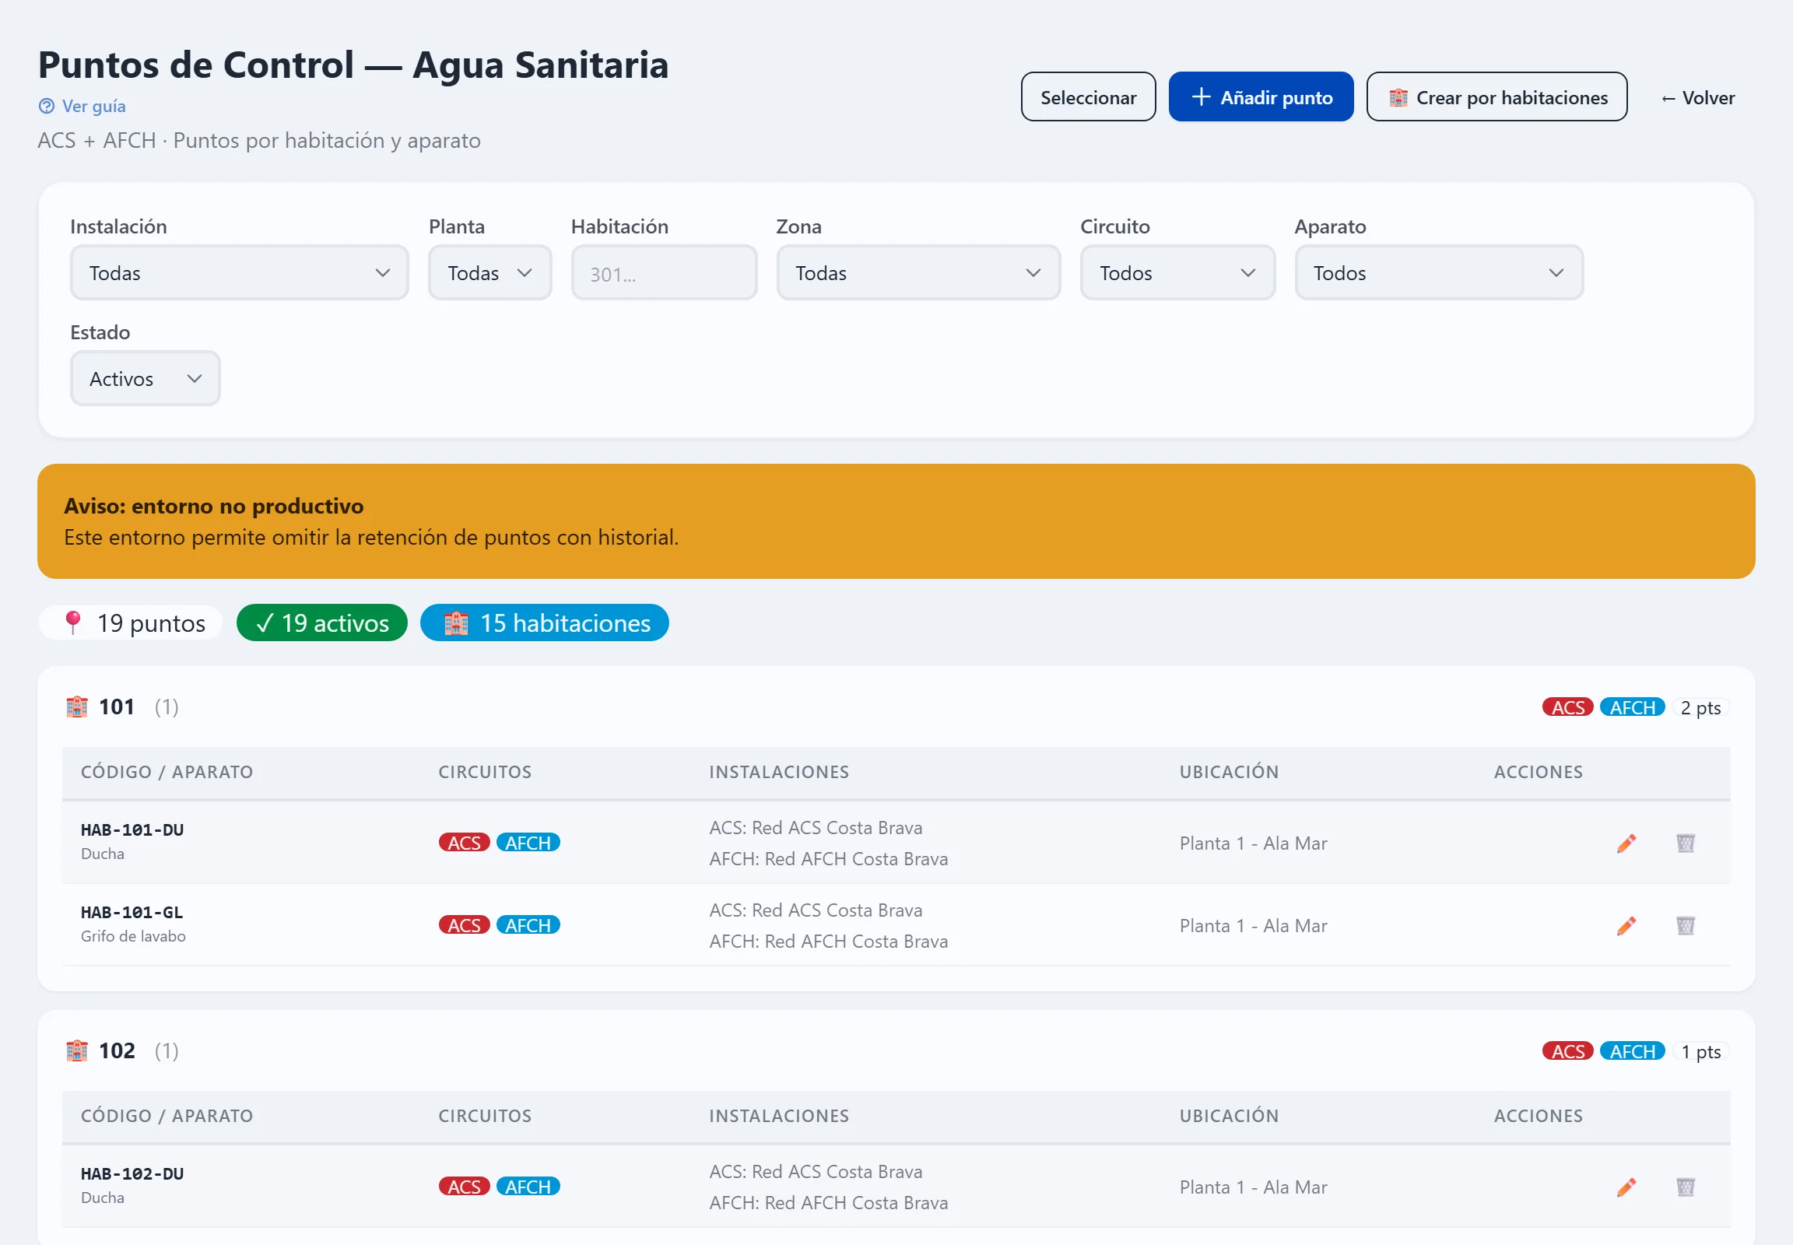Image resolution: width=1793 pixels, height=1245 pixels.
Task: Open Crear por habitaciones
Action: click(1497, 96)
